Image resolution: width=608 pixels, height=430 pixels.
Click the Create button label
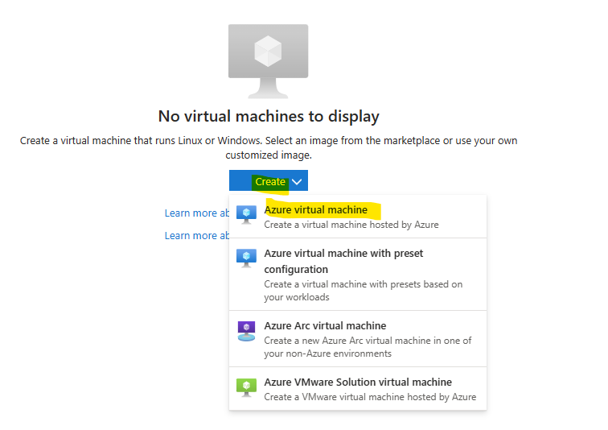pyautogui.click(x=270, y=182)
